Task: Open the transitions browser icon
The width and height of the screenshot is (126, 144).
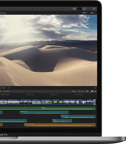Action: pyautogui.click(x=95, y=91)
